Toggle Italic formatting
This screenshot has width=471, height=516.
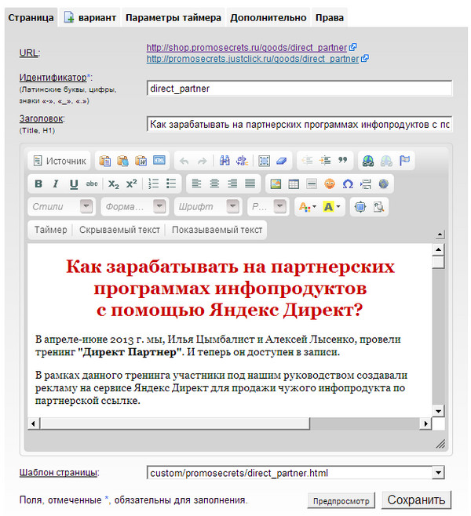[56, 184]
